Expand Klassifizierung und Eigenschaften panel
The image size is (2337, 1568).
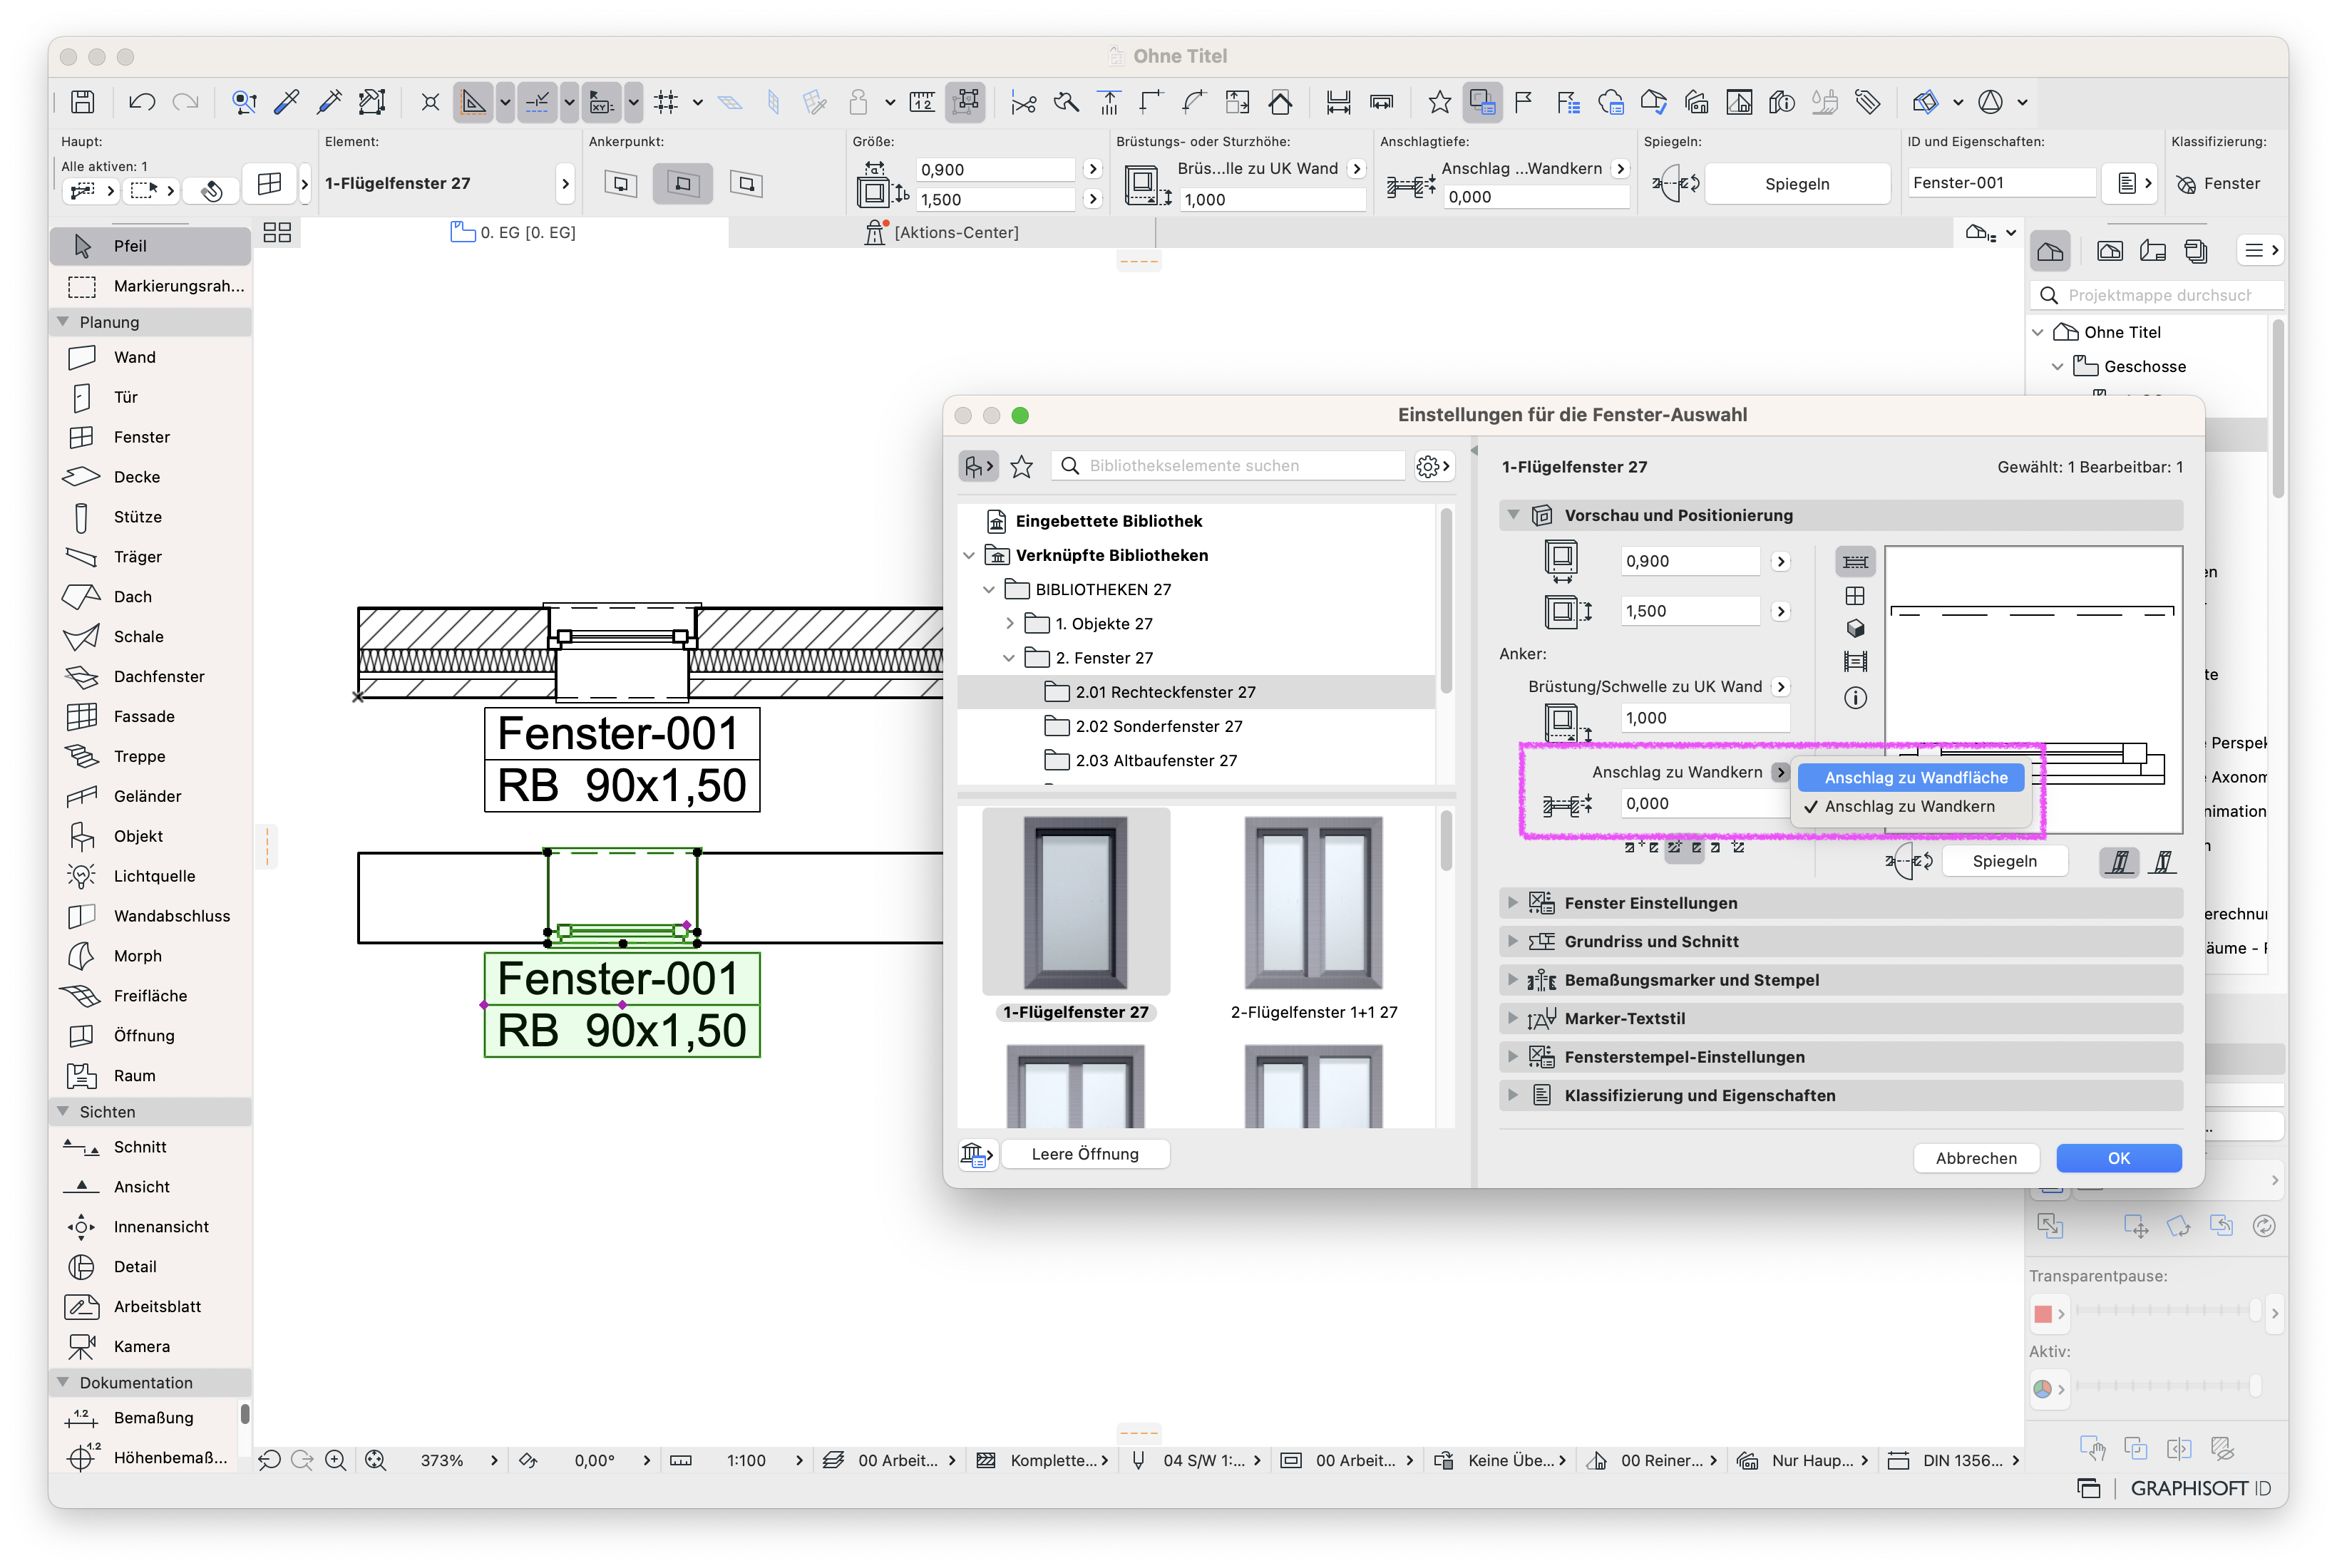click(1840, 1096)
